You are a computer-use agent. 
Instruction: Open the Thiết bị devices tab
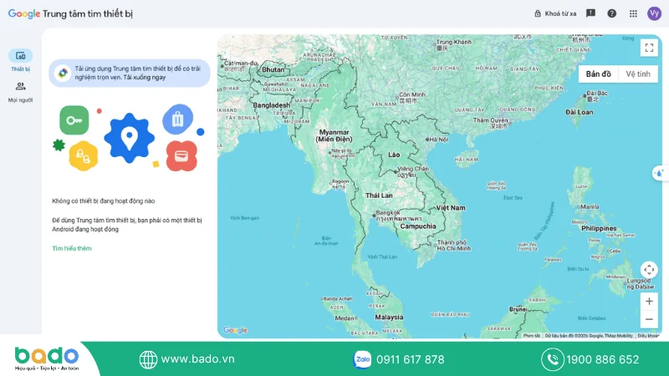pos(20,60)
